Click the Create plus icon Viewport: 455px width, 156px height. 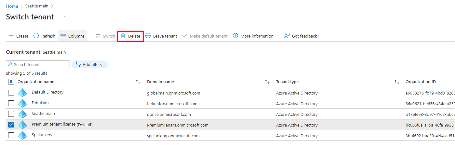pyautogui.click(x=11, y=36)
